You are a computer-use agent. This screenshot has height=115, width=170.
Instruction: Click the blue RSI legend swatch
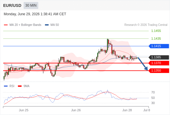click(6, 86)
